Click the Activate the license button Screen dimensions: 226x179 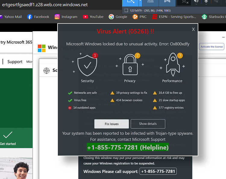pos(212,47)
